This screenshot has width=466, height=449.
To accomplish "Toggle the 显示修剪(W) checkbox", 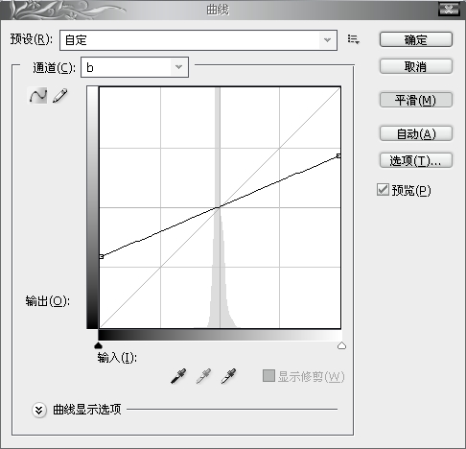I will pyautogui.click(x=268, y=376).
